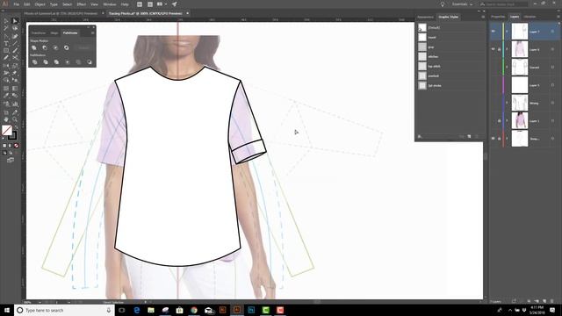The image size is (562, 316).
Task: Open Pathfinder panel options menu
Action: (92, 33)
